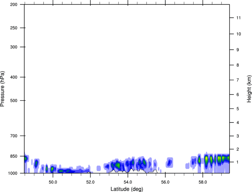The image size is (252, 192).
Task: Click the 11 km height label
Action: (x=239, y=18)
